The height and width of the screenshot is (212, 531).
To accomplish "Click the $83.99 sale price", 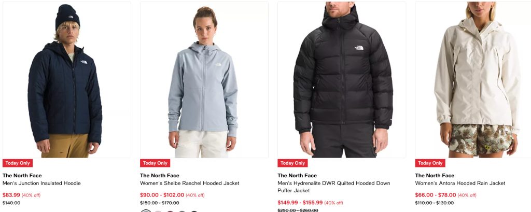I will [11, 195].
